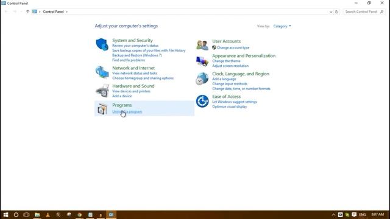The width and height of the screenshot is (390, 219).
Task: Click the Cortana circle icon on the taskbar
Action: 16,215
